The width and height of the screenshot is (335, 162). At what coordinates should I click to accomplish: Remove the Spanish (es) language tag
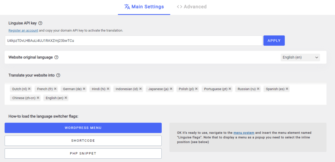[287, 89]
